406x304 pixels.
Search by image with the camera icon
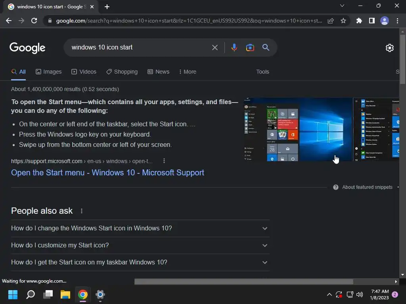pos(250,47)
